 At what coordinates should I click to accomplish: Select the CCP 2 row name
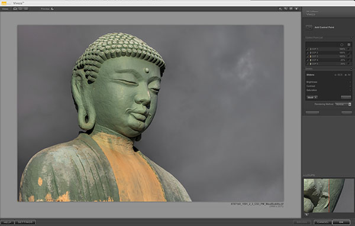(x=315, y=53)
